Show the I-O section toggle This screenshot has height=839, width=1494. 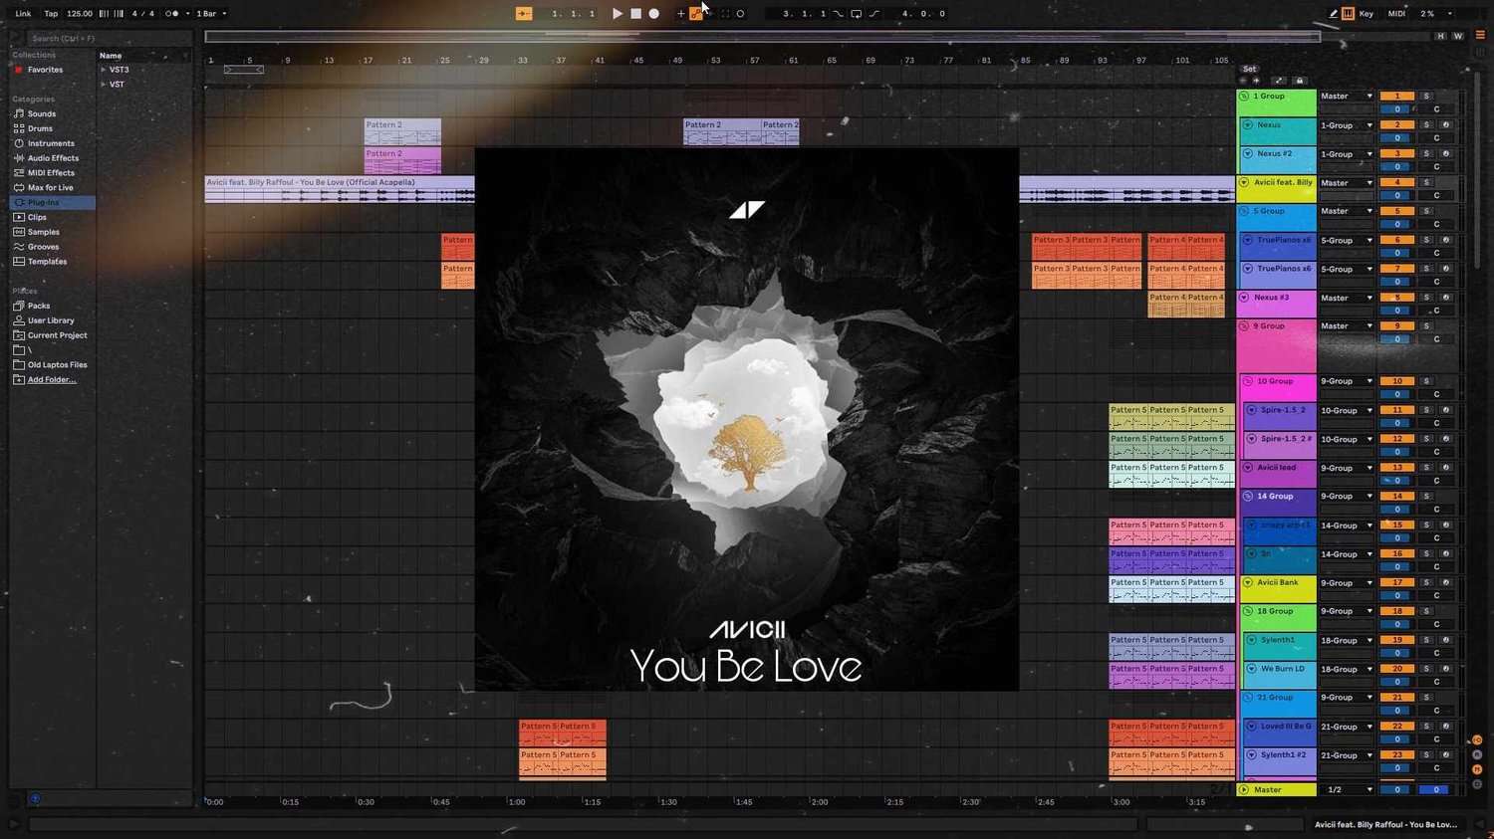[x=1477, y=740]
